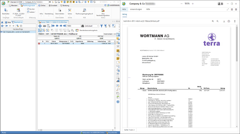
Task: Go to previous account arrow
Action: 57,26
